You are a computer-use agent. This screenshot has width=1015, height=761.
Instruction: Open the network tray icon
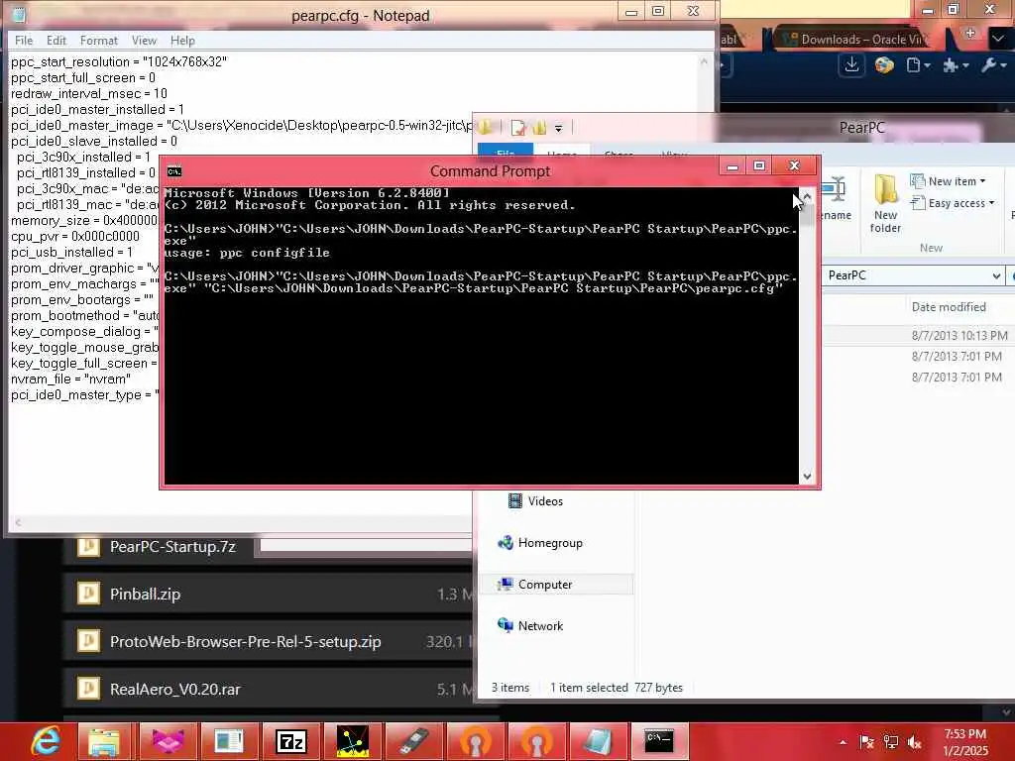point(891,742)
